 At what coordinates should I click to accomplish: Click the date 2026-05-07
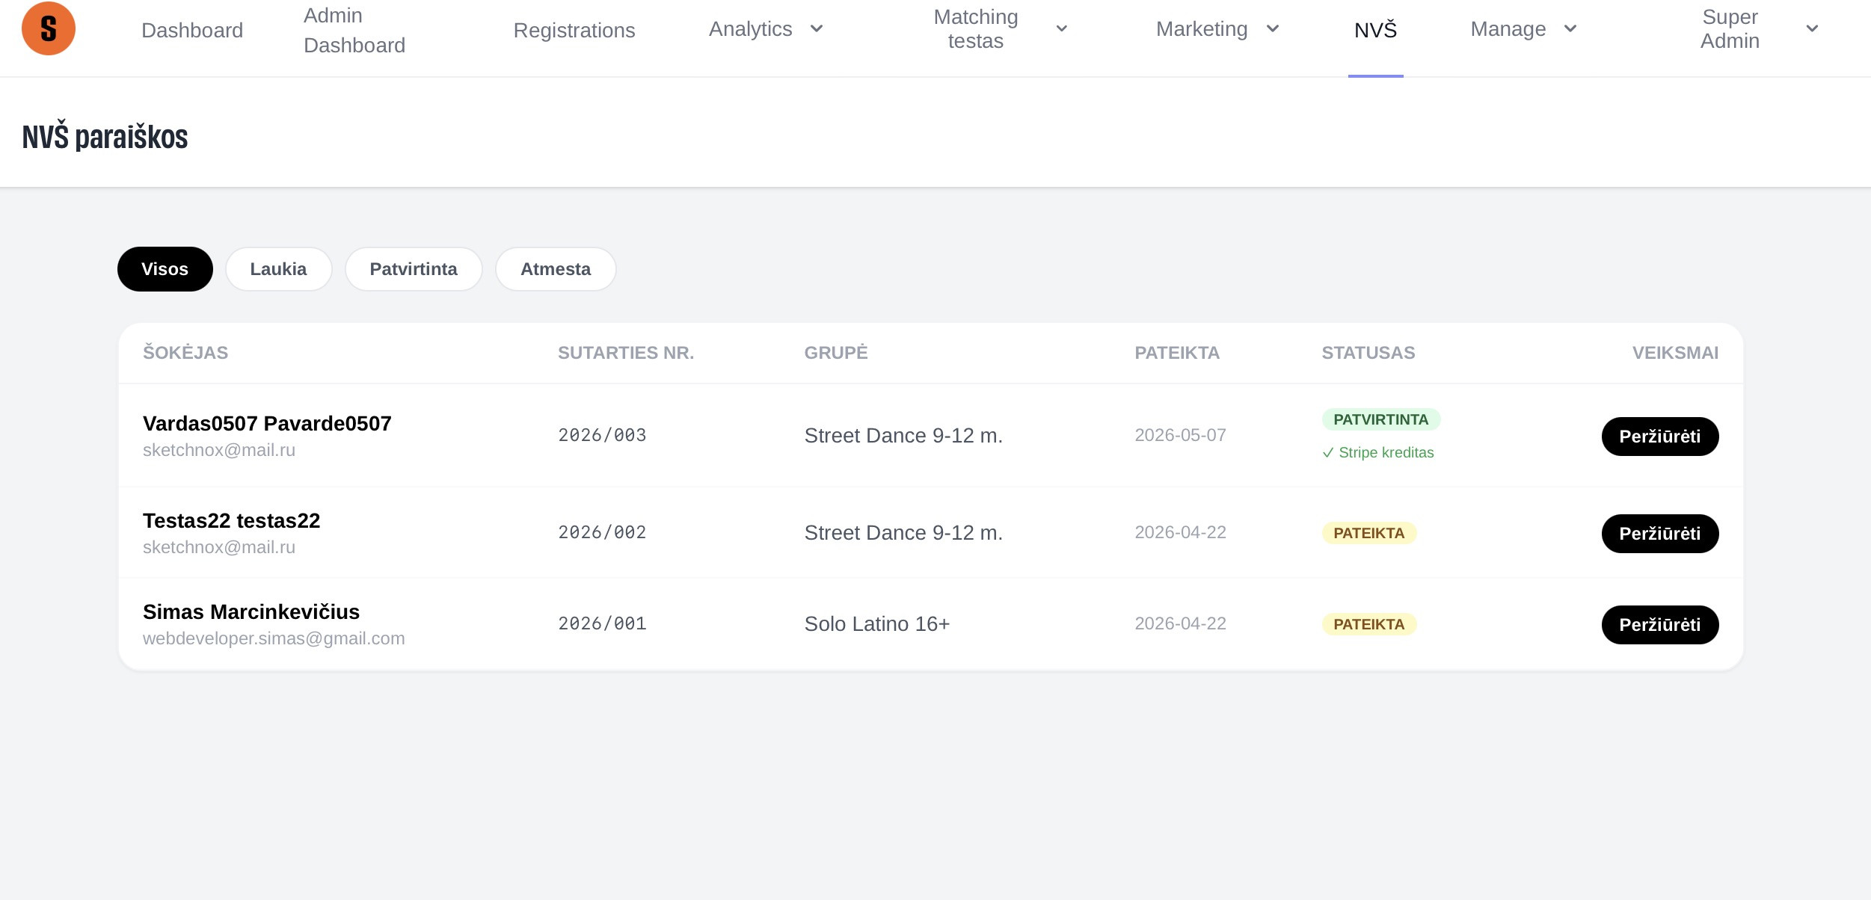coord(1180,435)
